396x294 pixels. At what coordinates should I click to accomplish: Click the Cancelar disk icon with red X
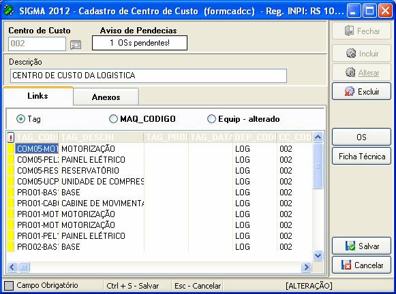pos(346,265)
